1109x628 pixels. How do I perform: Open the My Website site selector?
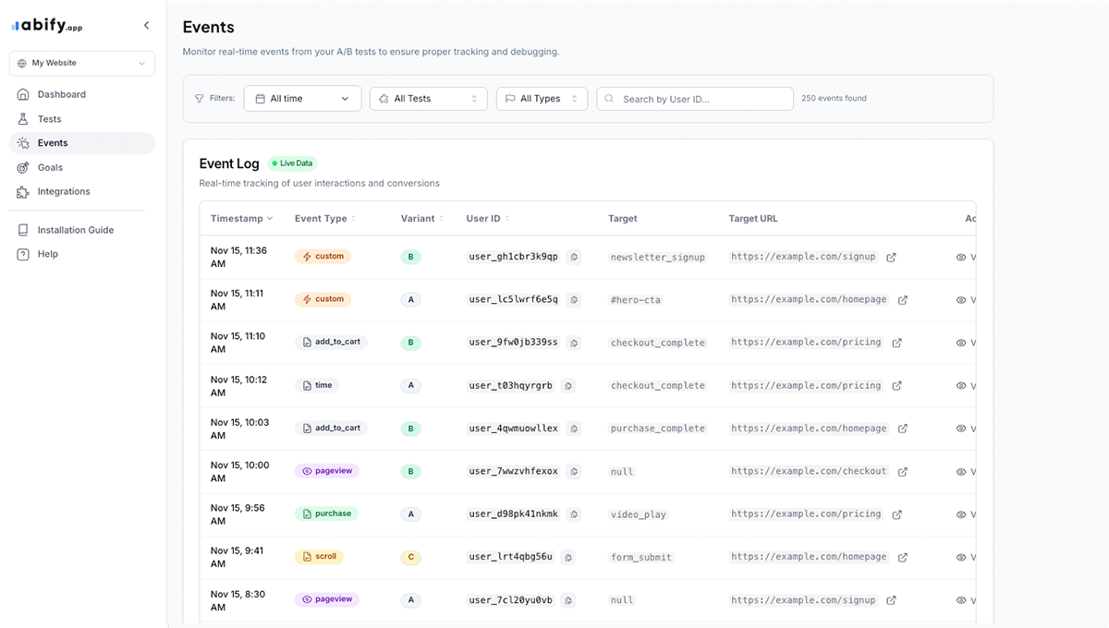click(82, 63)
